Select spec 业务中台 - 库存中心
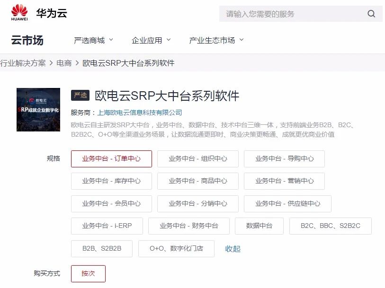385x288 pixels. point(111,181)
